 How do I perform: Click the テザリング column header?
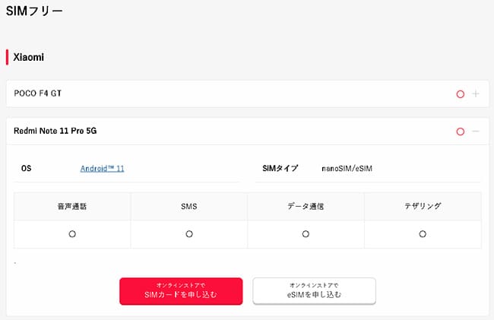tap(423, 206)
